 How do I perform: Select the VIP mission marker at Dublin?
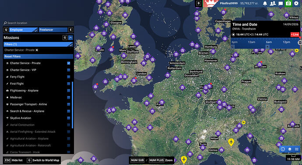[x=98, y=48]
